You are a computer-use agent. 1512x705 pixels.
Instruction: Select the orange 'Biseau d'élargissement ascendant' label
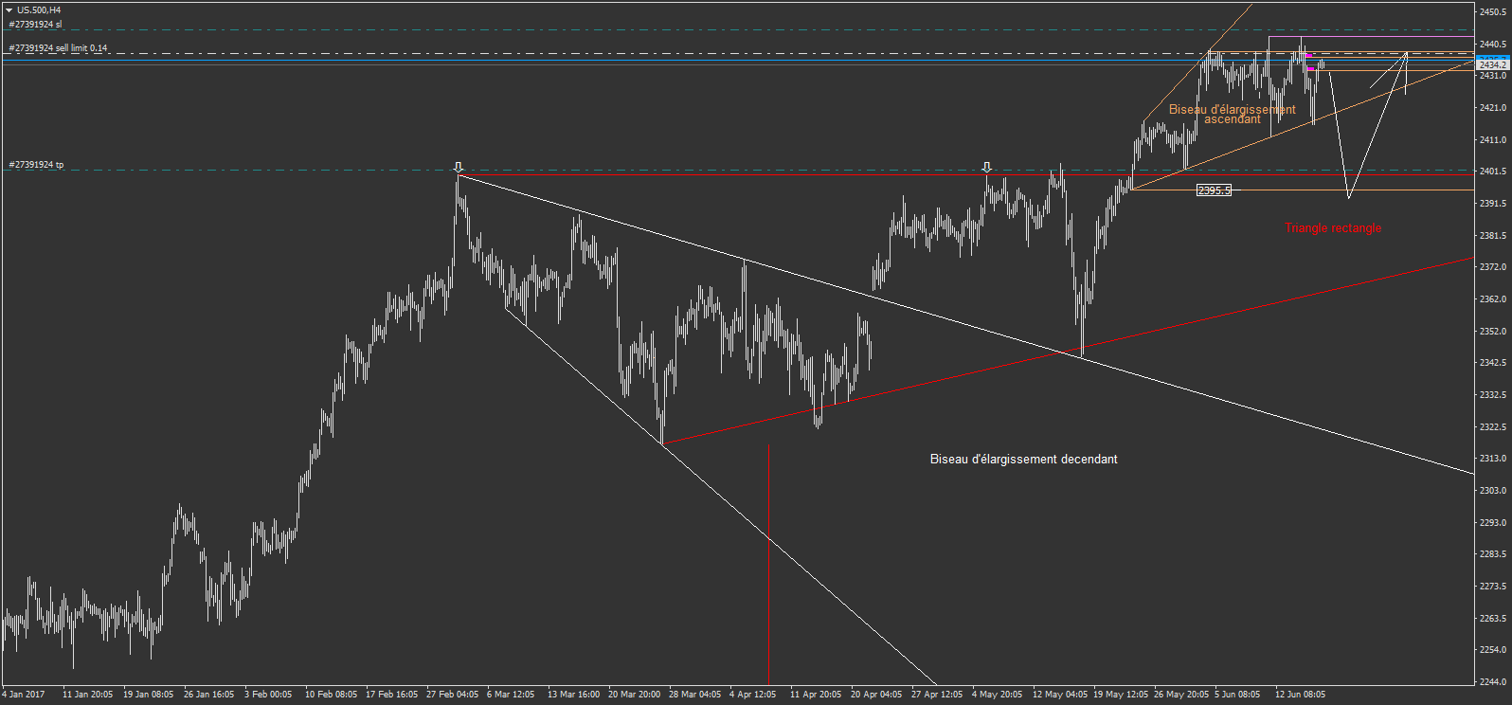1232,115
